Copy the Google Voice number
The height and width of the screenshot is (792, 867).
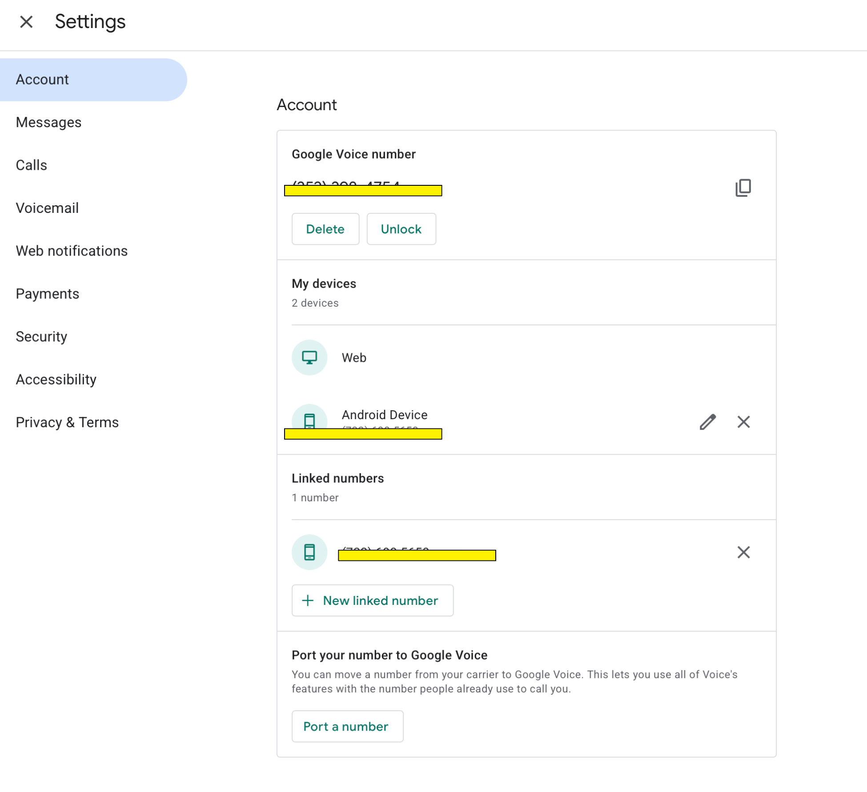click(x=743, y=188)
